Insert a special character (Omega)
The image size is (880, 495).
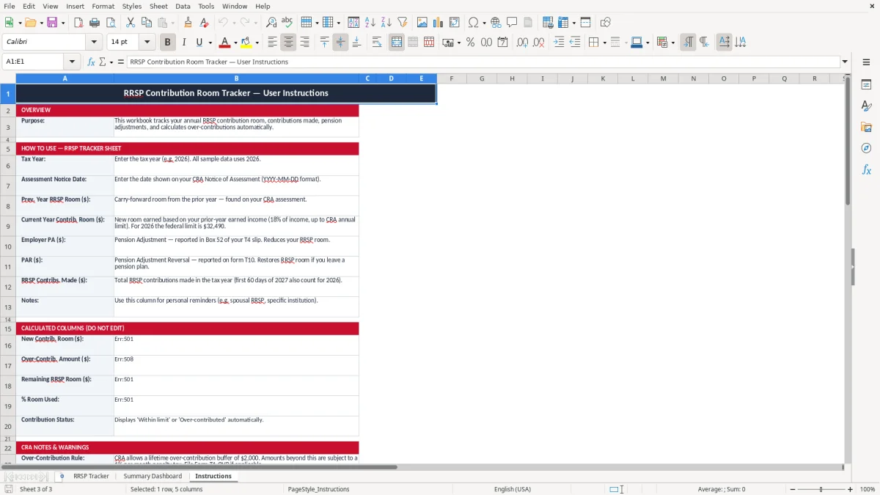coord(474,23)
